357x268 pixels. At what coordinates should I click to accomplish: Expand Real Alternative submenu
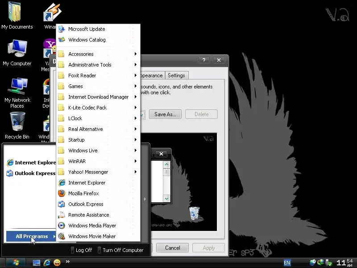point(98,129)
